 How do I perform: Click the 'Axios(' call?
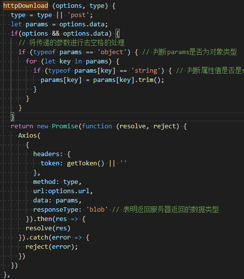tap(29, 136)
